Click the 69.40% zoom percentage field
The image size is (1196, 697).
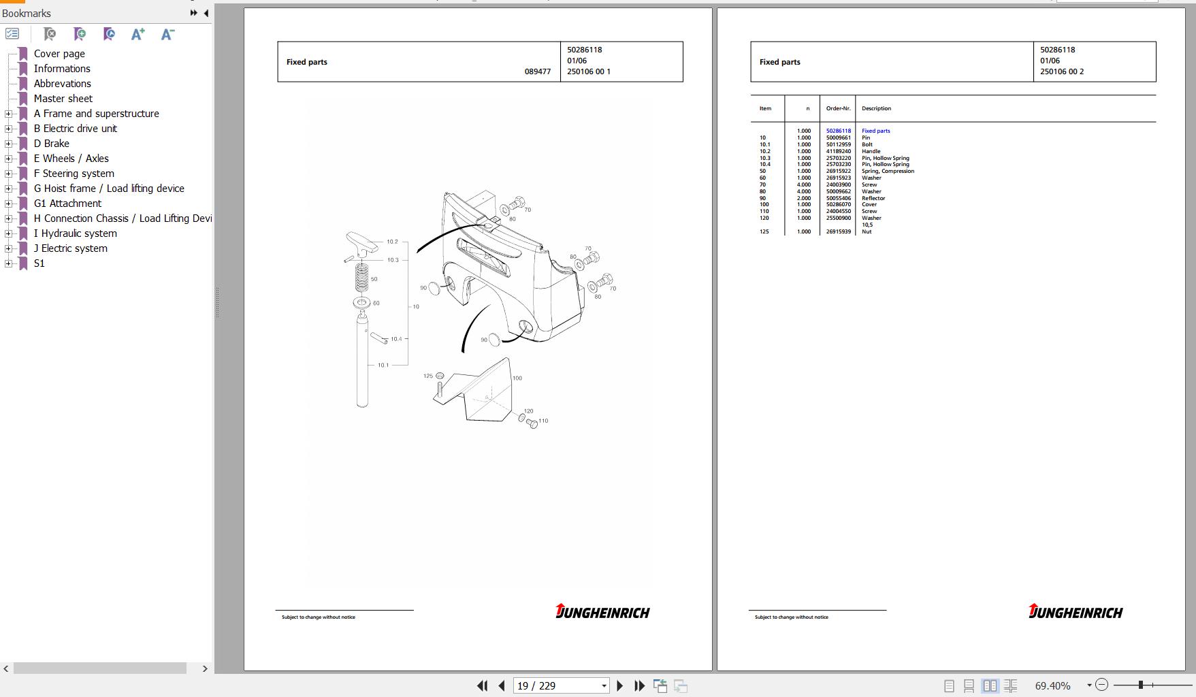point(1053,686)
